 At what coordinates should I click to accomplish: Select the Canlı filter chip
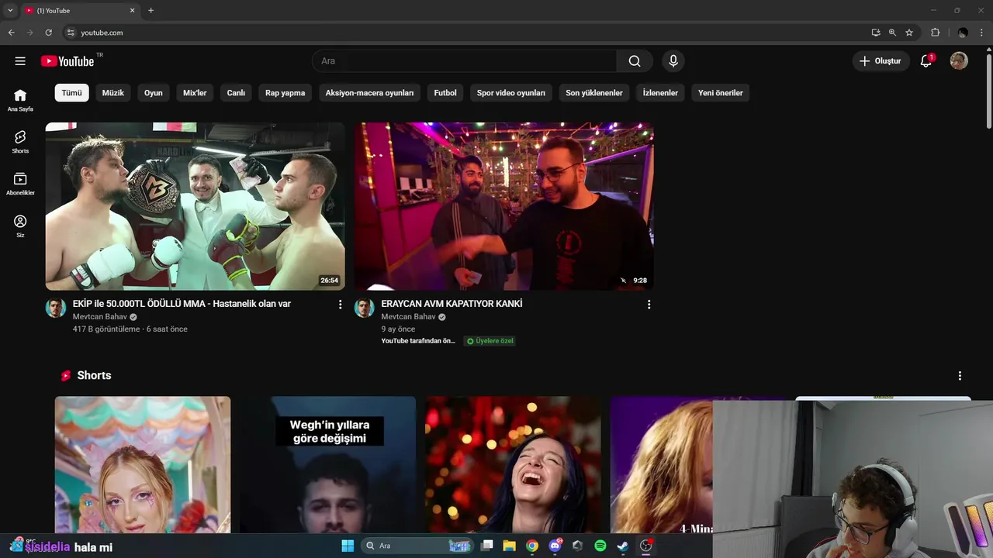click(x=236, y=93)
